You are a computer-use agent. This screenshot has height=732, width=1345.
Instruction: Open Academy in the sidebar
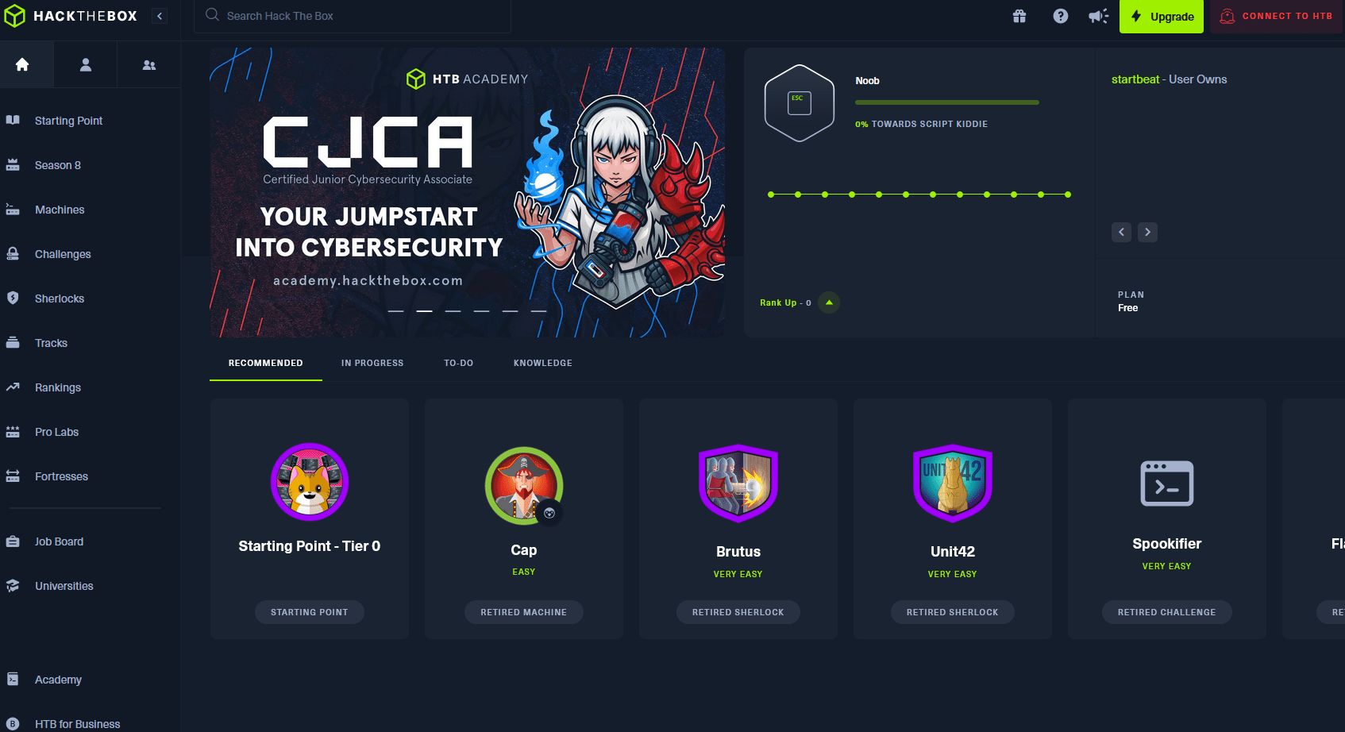58,680
